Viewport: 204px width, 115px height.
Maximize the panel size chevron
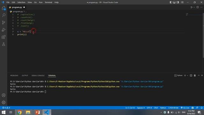coord(199,75)
